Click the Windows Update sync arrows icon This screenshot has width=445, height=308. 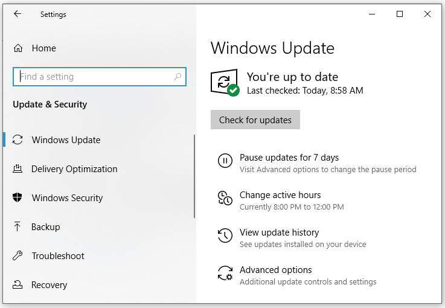(18, 140)
